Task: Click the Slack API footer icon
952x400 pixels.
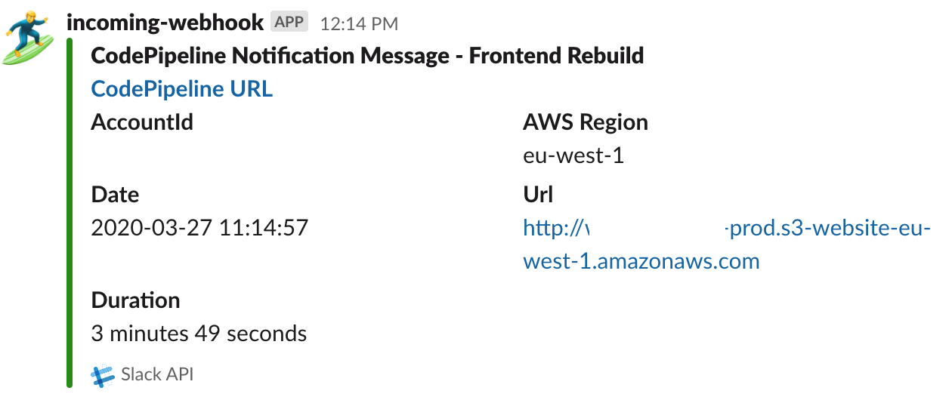Action: pos(103,374)
